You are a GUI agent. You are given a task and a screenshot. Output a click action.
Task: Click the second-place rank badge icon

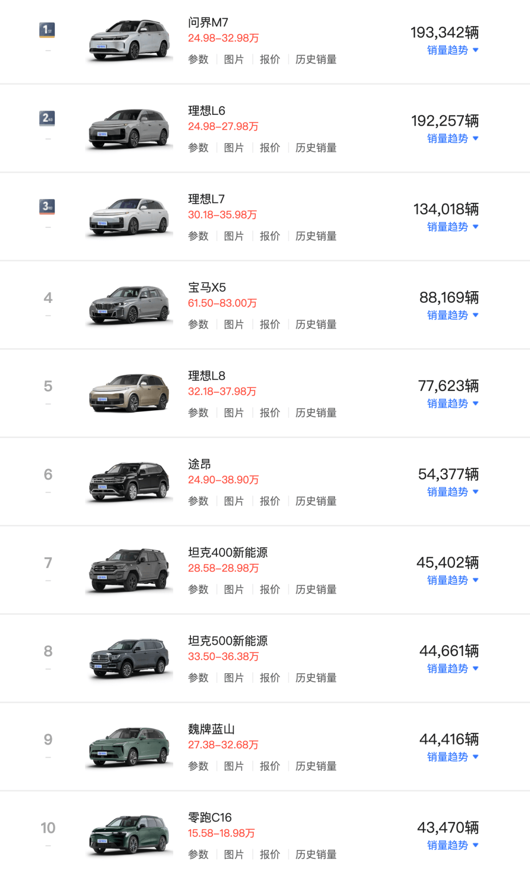coord(47,118)
